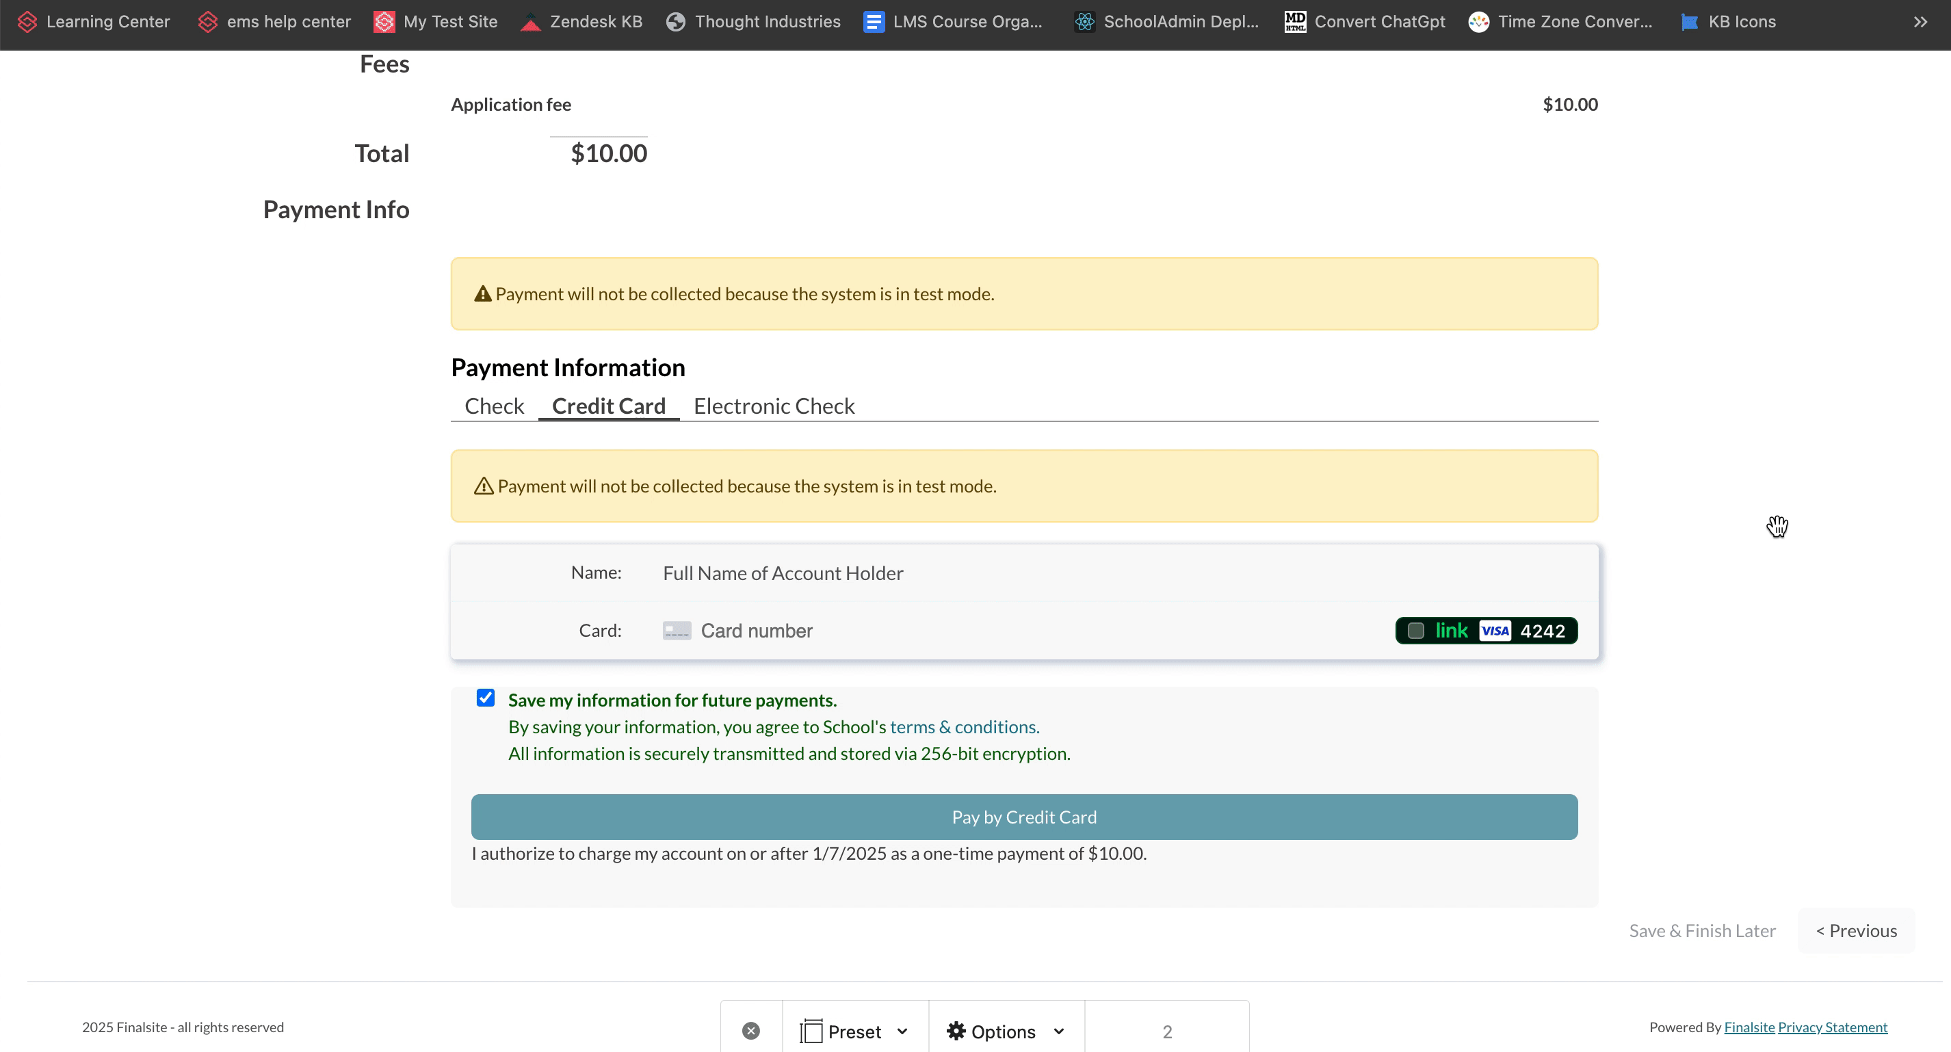Click the Learning Center bookmark icon

point(25,21)
